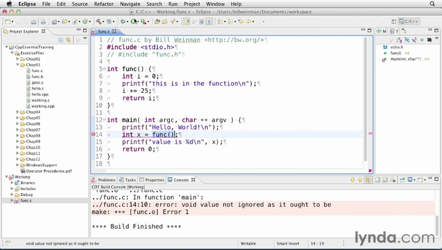Viewport: 442px width, 250px height.
Task: Click Collapse All in Project Explorer
Action: click(x=61, y=40)
